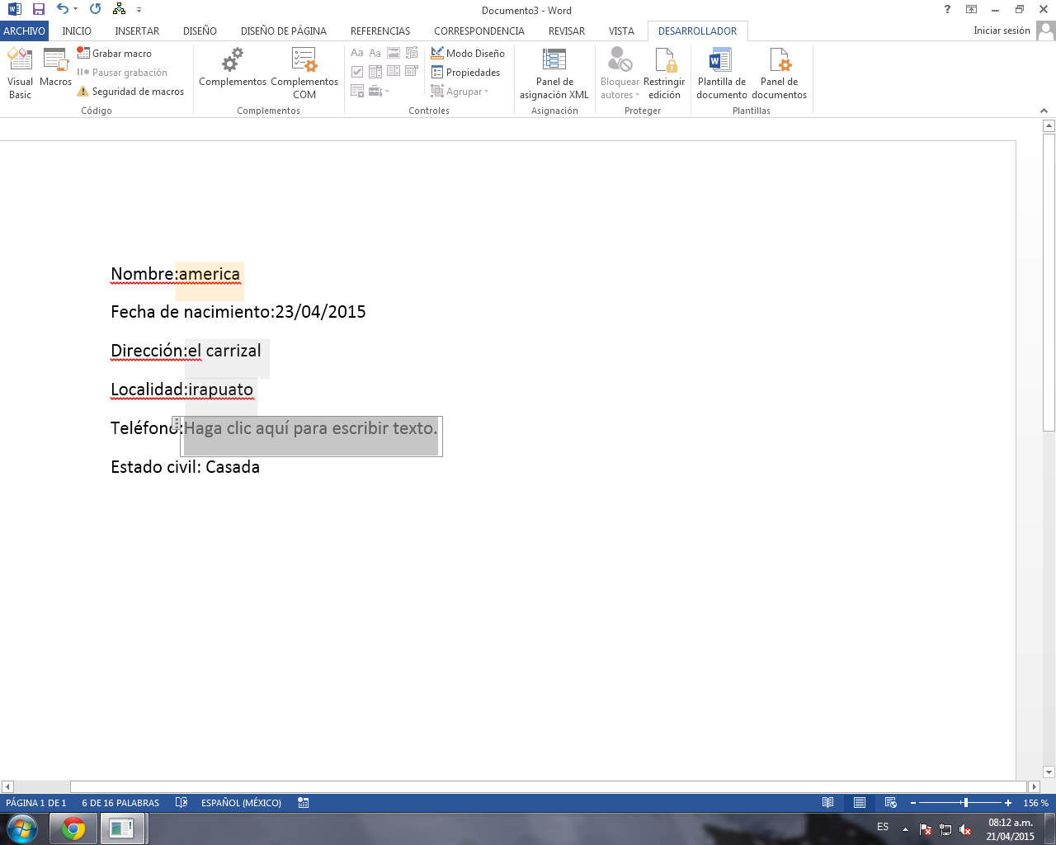Toggle Modo Diseño on or off
Screen dimensions: 1056x845
click(x=468, y=53)
